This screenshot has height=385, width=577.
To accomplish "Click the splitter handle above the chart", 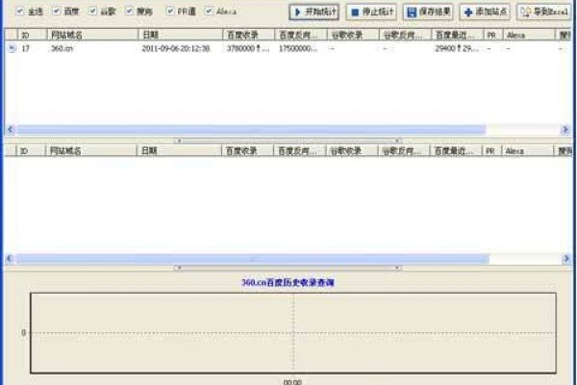I will (x=288, y=268).
